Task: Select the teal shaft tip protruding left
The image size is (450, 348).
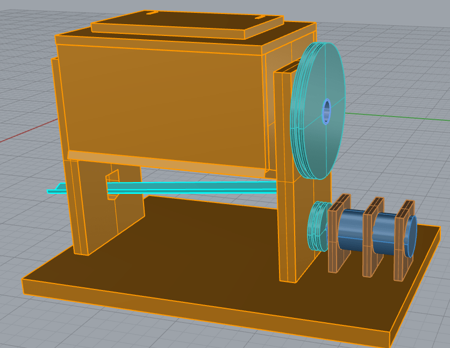Action: [x=56, y=189]
